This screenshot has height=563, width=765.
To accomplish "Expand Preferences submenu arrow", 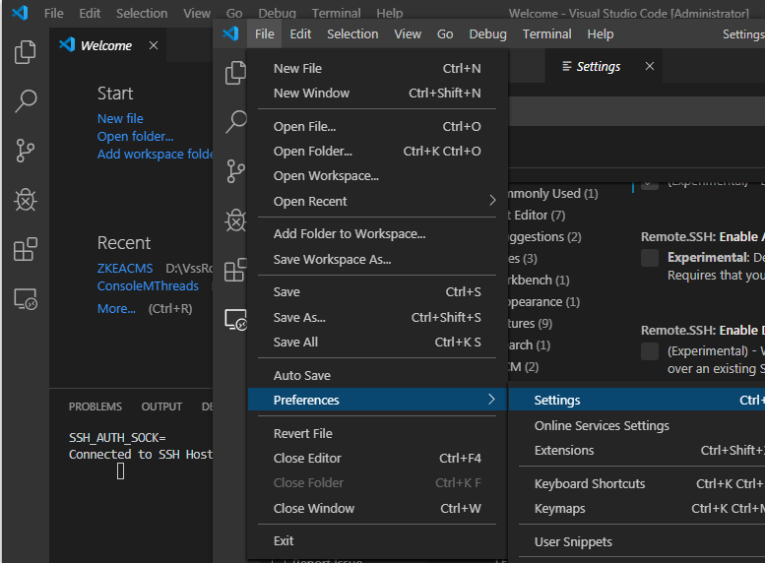I will coord(491,400).
